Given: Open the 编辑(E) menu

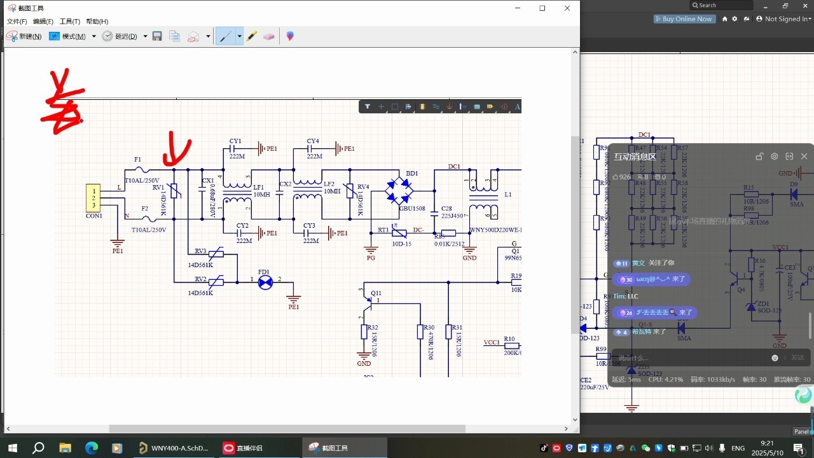Looking at the screenshot, I should (43, 21).
